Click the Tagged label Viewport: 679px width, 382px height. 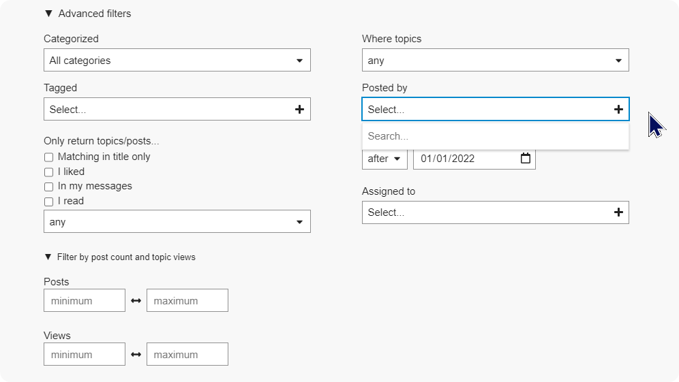coord(60,88)
